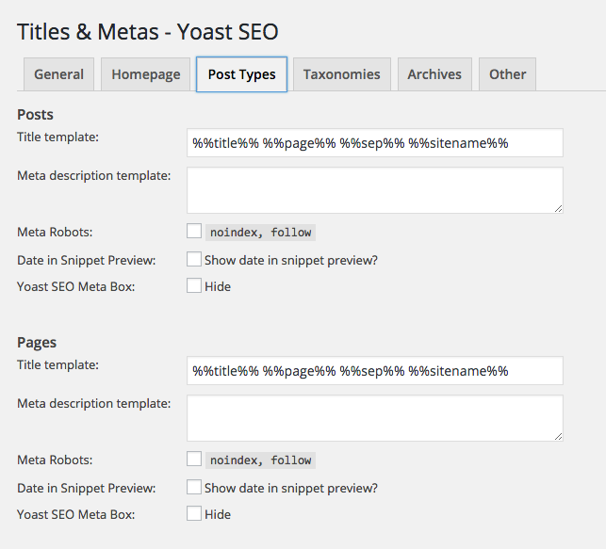Viewport: 606px width, 549px height.
Task: Check Hide Yoast SEO Meta Box for Posts
Action: click(x=194, y=286)
